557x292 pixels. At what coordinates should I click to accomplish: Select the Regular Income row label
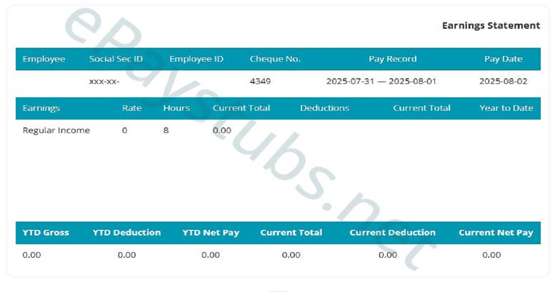click(56, 130)
